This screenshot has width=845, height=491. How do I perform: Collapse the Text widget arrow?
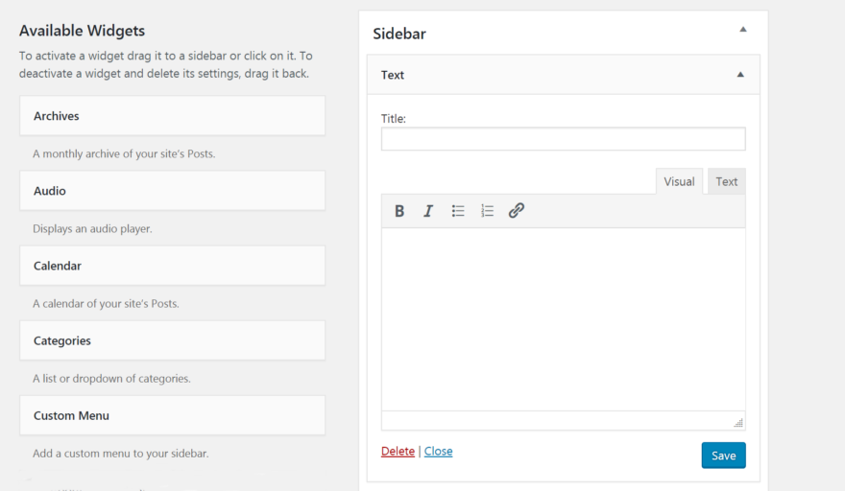tap(739, 75)
